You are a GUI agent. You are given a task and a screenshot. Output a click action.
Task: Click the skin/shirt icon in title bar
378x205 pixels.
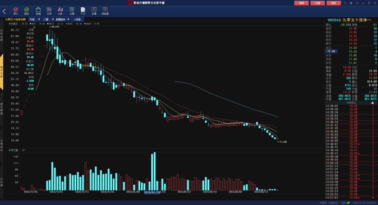[357, 3]
